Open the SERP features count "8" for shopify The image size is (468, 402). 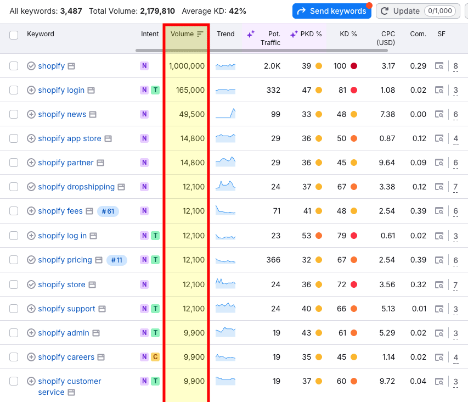pos(455,66)
